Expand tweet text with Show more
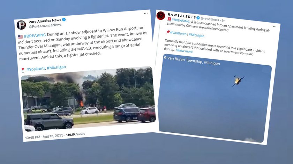This screenshot has height=164, width=293. tap(184, 51)
